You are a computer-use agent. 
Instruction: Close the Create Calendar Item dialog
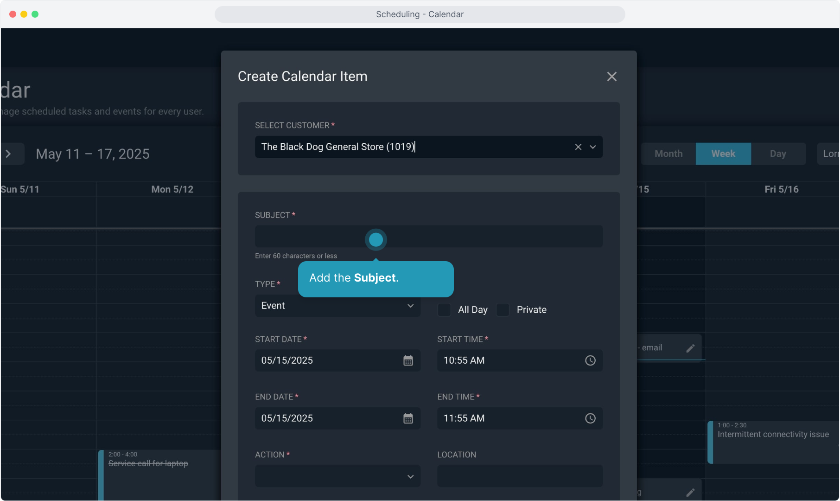click(x=611, y=77)
